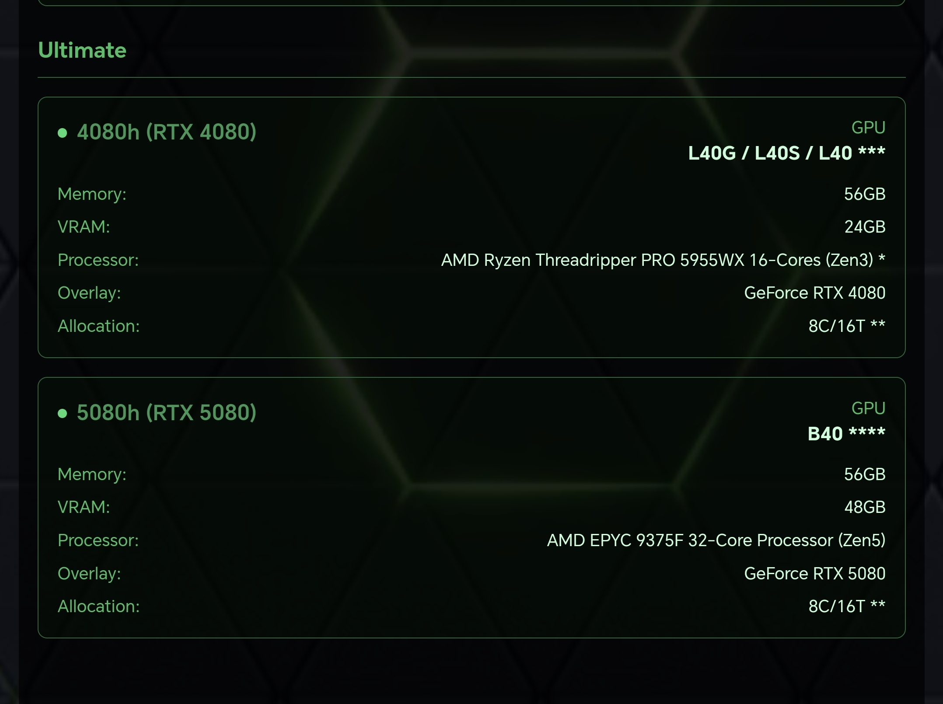
Task: Click the 5080h 56GB memory value
Action: pyautogui.click(x=865, y=474)
